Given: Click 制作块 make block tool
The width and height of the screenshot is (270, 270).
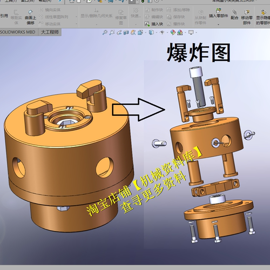Looking at the screenshot, I should [x=154, y=10].
